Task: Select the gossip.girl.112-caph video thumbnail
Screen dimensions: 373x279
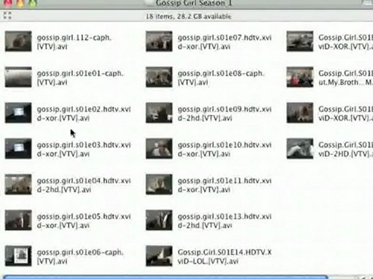Action: 18,41
